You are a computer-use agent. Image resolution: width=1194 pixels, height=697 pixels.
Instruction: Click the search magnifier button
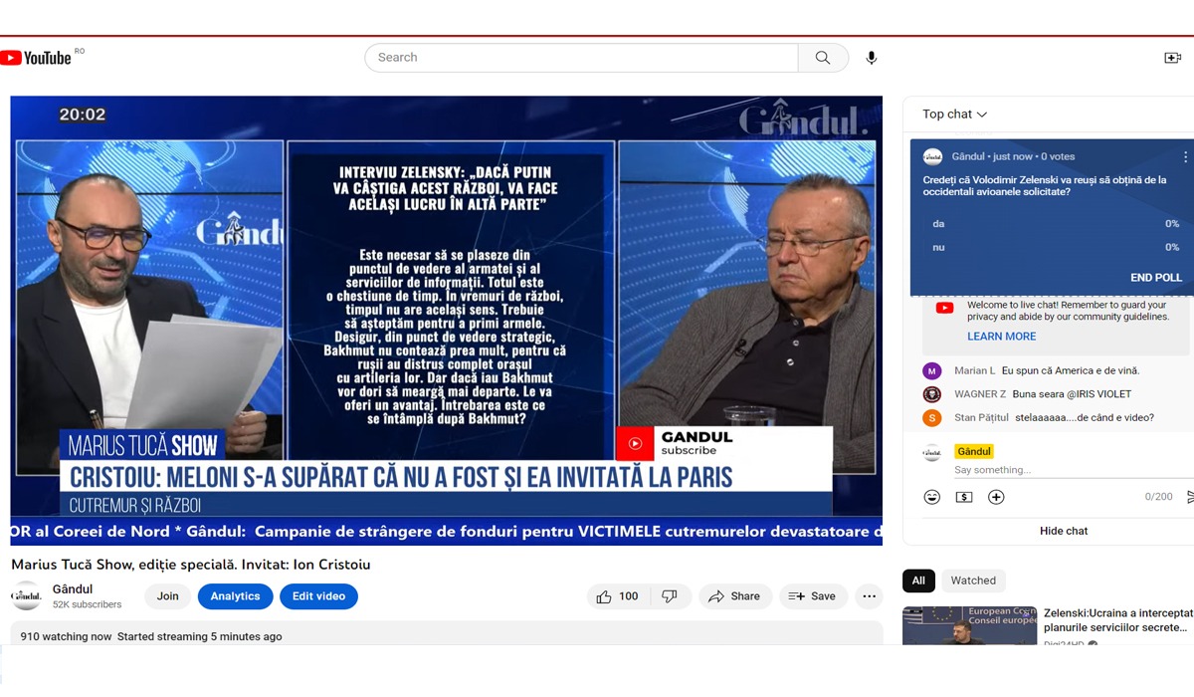point(823,58)
